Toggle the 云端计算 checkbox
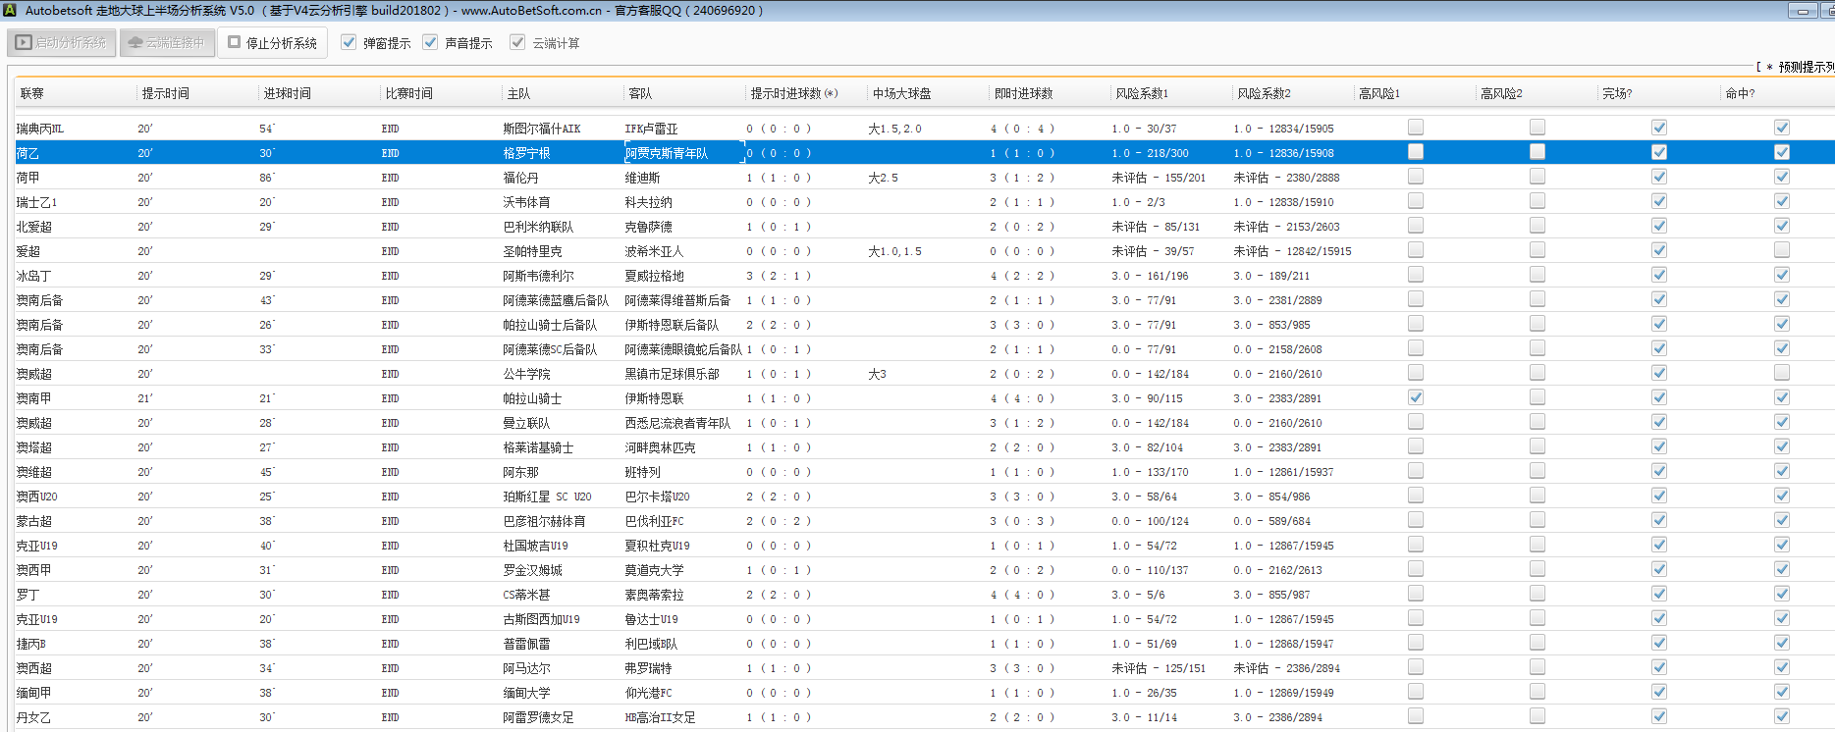The height and width of the screenshot is (732, 1835). coord(517,42)
